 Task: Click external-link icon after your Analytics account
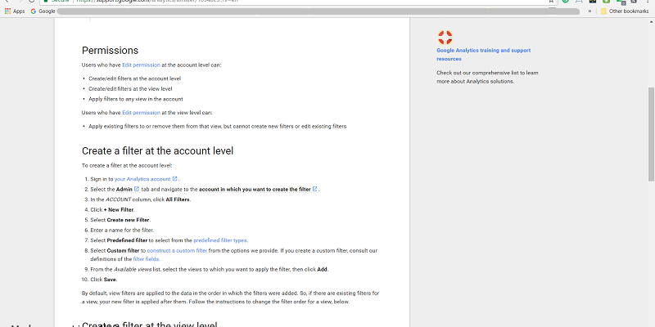[x=175, y=178]
